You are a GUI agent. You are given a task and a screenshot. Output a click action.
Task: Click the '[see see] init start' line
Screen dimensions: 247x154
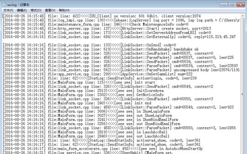[x=79, y=82]
